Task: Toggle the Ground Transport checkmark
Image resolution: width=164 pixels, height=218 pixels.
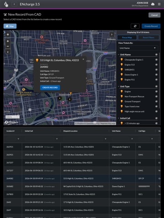Action: (156, 101)
